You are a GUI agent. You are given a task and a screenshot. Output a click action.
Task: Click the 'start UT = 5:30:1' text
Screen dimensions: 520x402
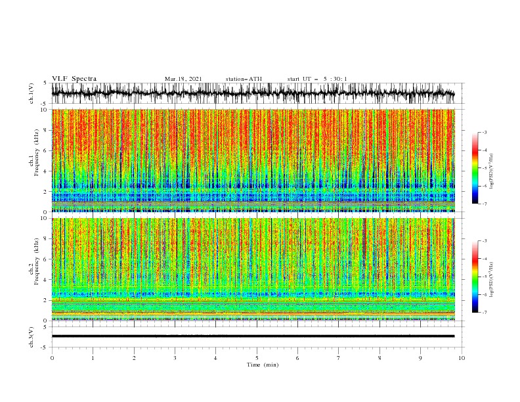click(317, 79)
